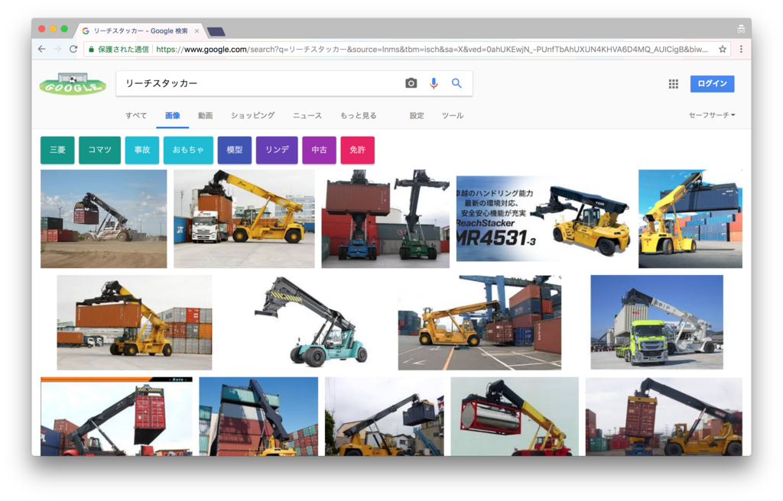Open 設定 in the search bar

pos(417,116)
